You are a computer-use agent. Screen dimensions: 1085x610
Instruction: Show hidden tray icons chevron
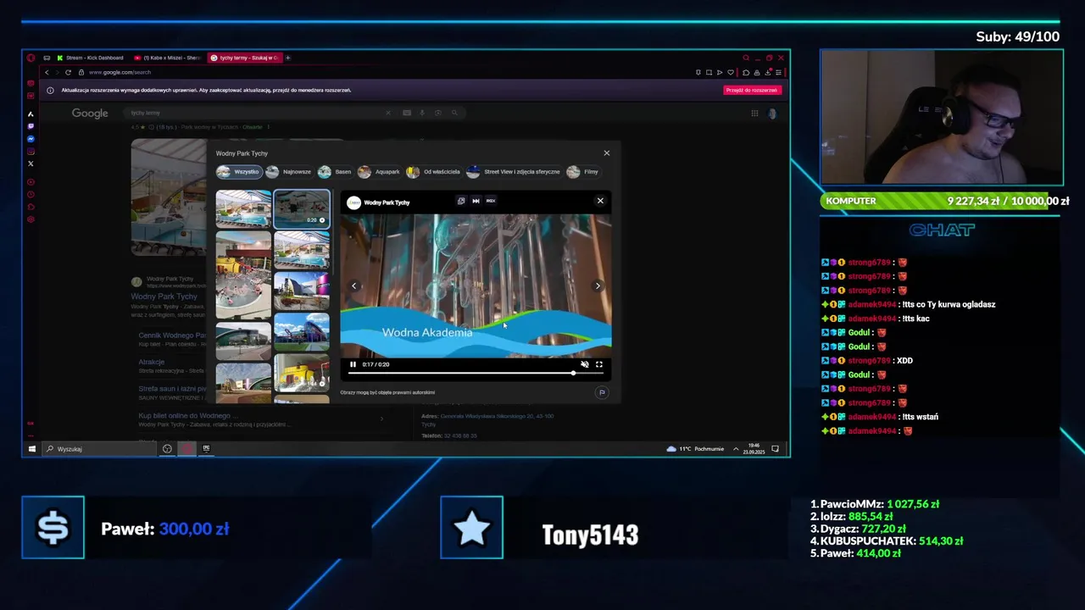click(736, 448)
